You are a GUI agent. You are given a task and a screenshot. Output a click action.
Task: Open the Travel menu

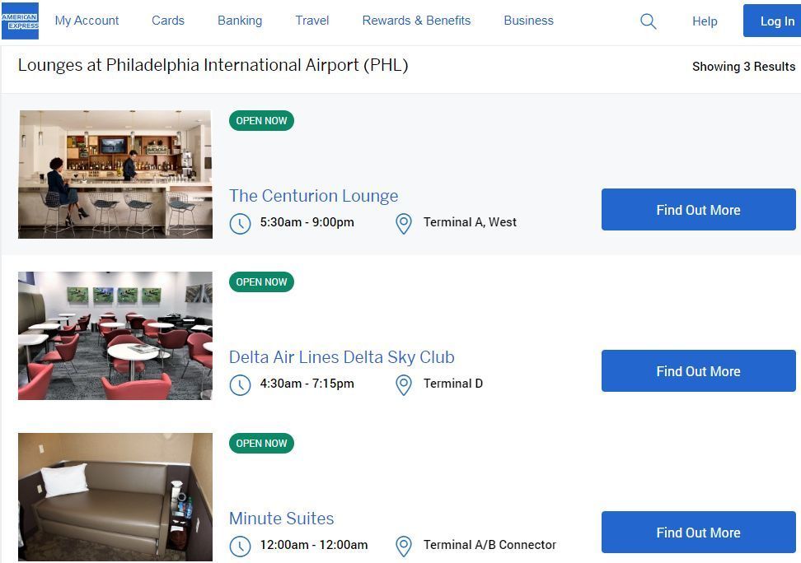[x=312, y=21]
